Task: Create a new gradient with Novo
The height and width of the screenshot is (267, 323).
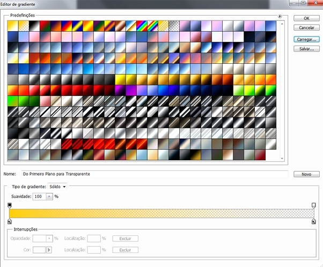Action: point(306,174)
